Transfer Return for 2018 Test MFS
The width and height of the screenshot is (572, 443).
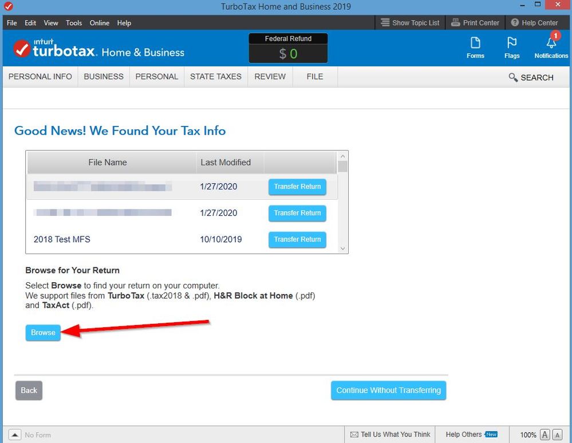tap(297, 240)
